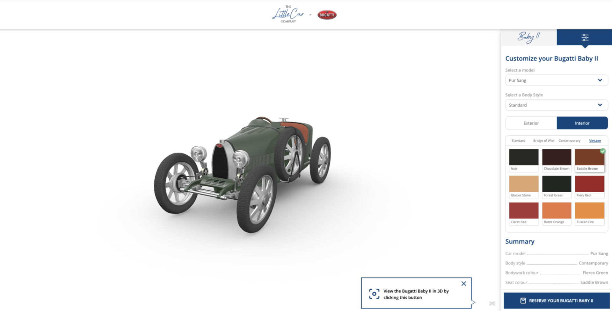Open the Pur Sang model dropdown
Image resolution: width=612 pixels, height=311 pixels.
pos(556,80)
